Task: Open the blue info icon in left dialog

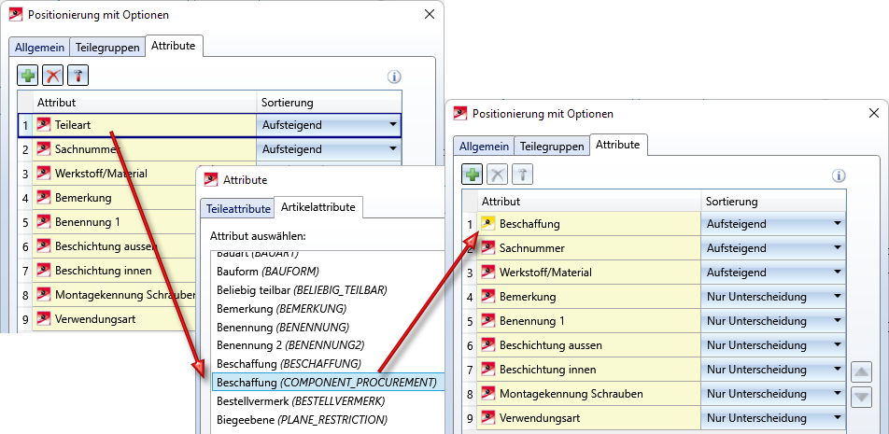Action: coord(394,77)
